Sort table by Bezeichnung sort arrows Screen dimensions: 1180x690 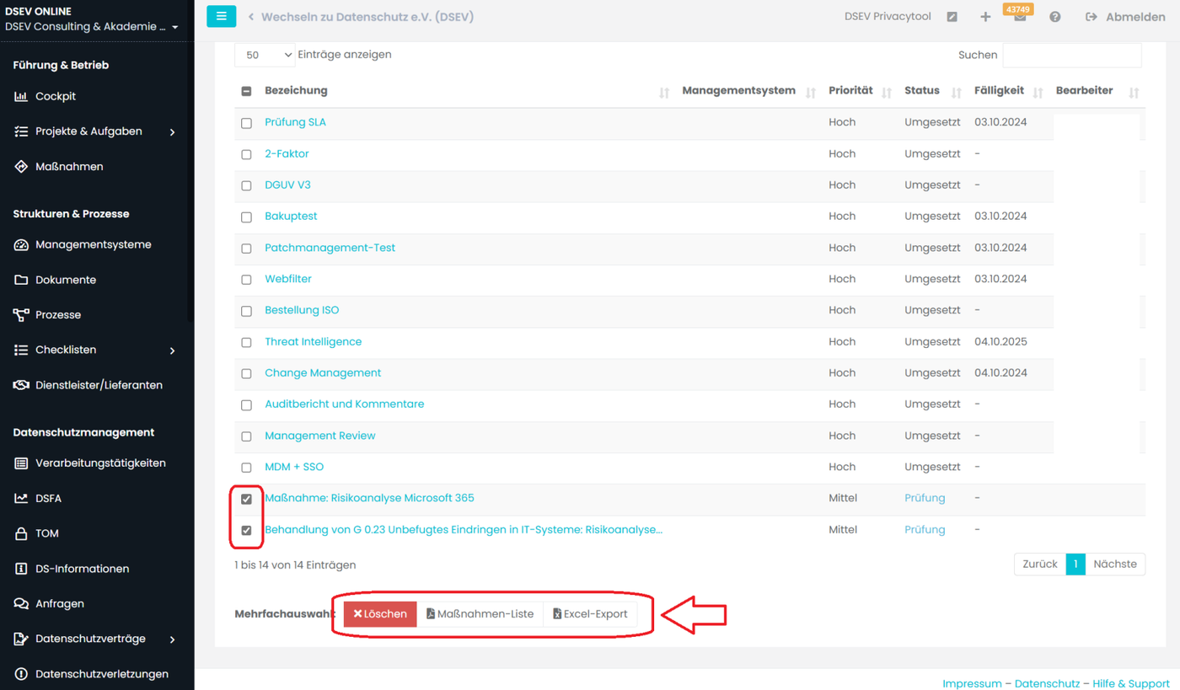[663, 92]
